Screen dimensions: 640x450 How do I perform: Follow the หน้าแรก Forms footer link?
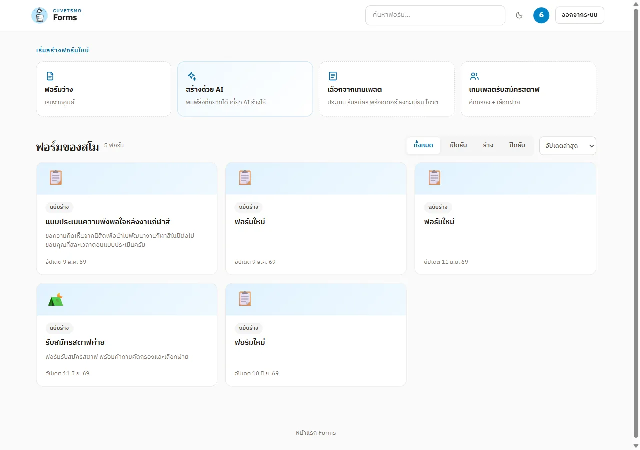pos(316,433)
